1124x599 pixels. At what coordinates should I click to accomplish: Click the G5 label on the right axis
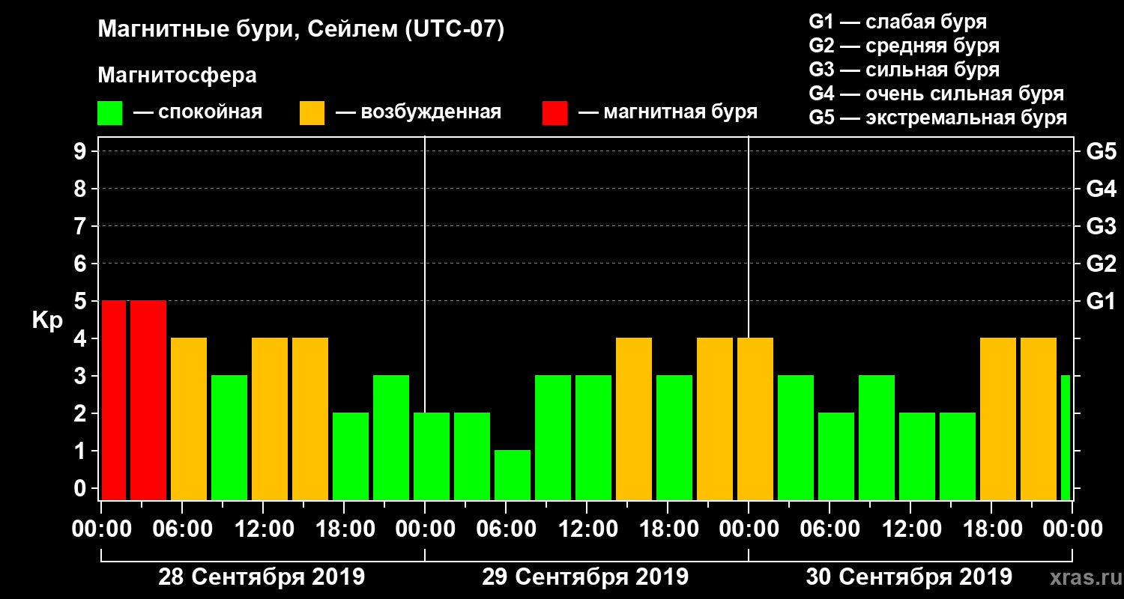1101,151
